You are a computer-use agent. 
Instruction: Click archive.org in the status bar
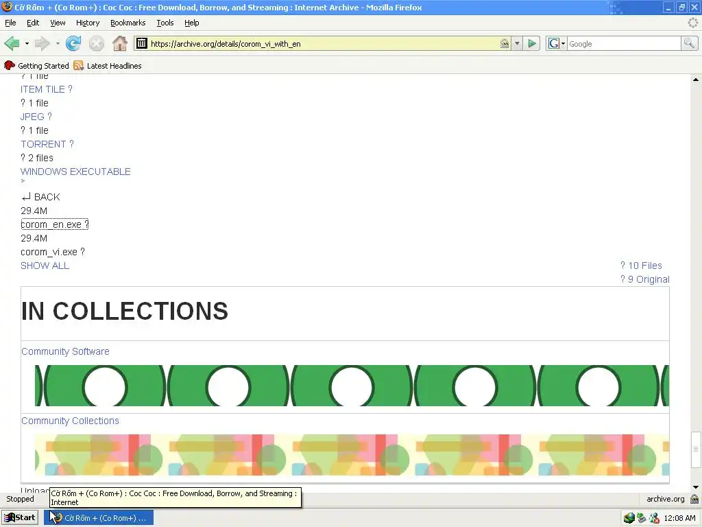665,499
